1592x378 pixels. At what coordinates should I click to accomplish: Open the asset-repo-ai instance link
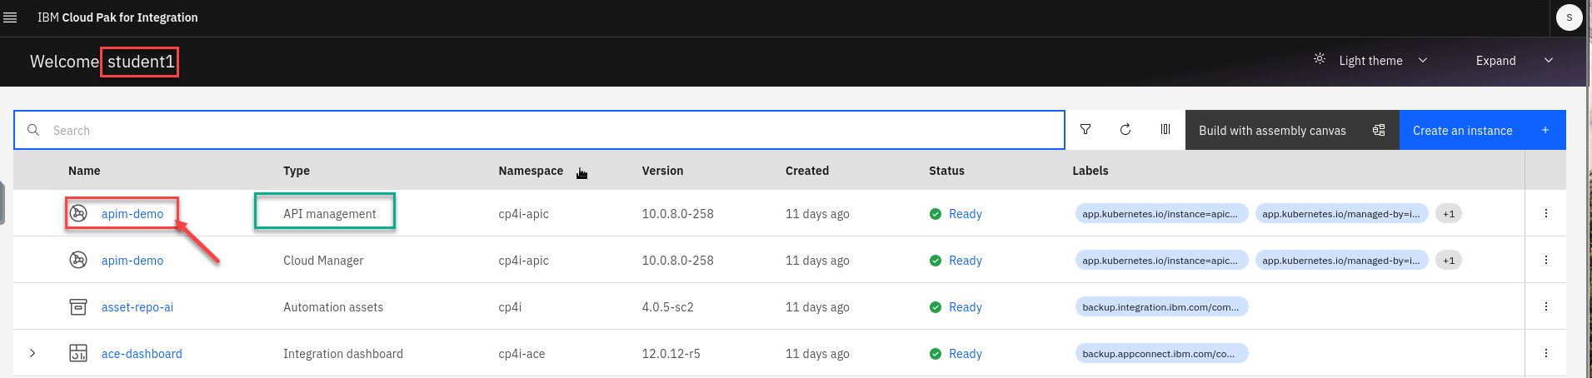[137, 307]
